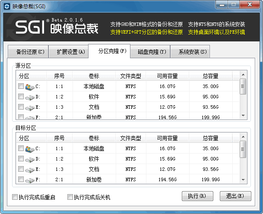The width and height of the screenshot is (263, 214).
Task: Check the C: partition in target list
Action: [21, 148]
